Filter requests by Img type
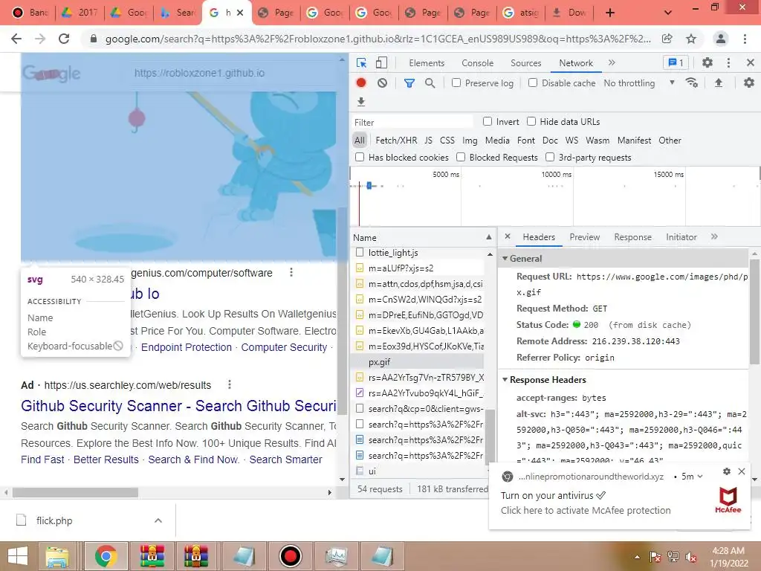The image size is (761, 571). (470, 141)
